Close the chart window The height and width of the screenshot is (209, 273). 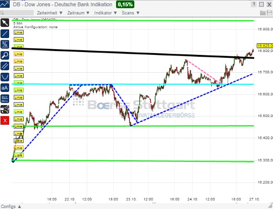click(x=269, y=4)
